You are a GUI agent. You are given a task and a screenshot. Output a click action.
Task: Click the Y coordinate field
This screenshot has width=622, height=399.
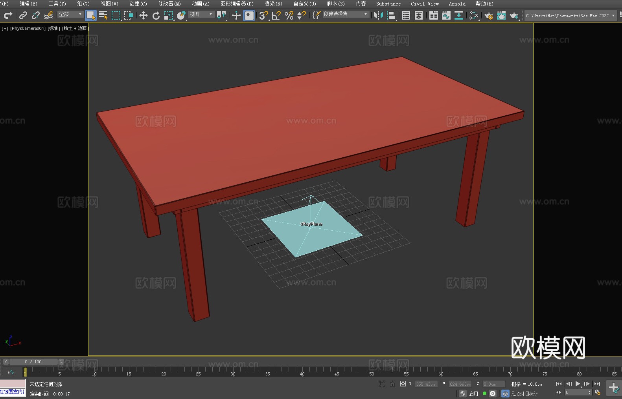[460, 384]
